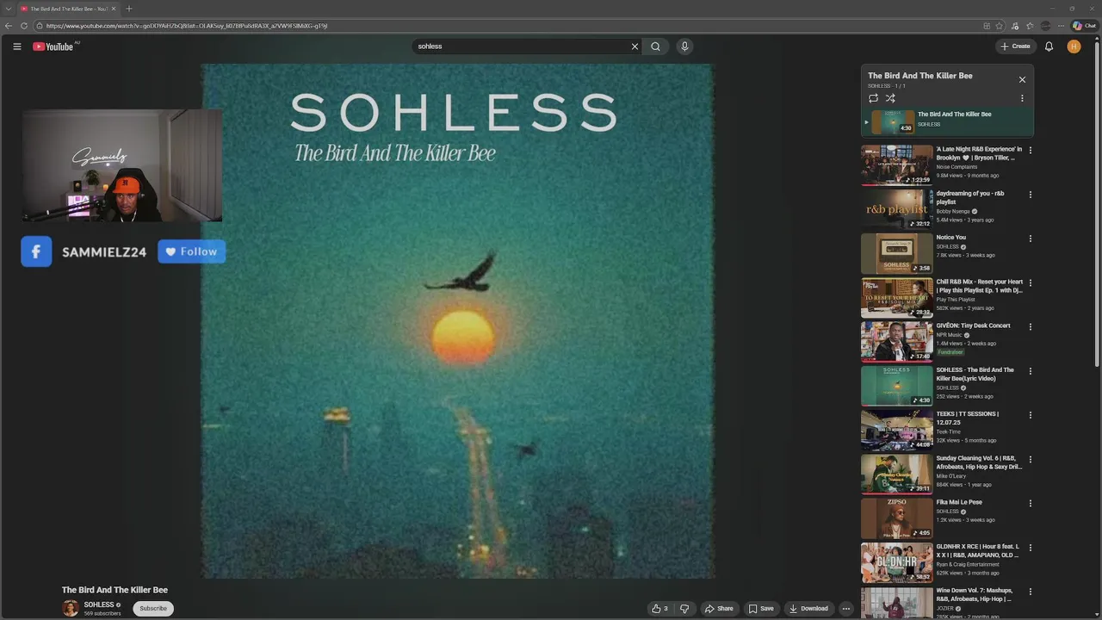This screenshot has width=1102, height=620.
Task: Open the notifications bell
Action: (1049, 46)
